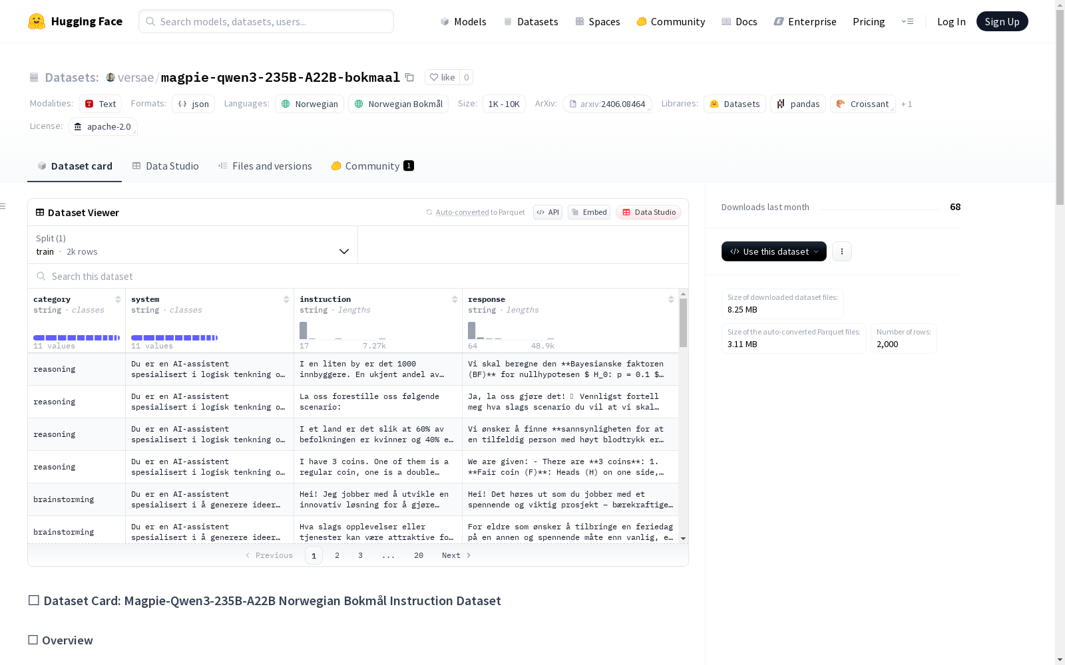Filter by the Text modality tag
Image resolution: width=1065 pixels, height=665 pixels.
[x=101, y=104]
